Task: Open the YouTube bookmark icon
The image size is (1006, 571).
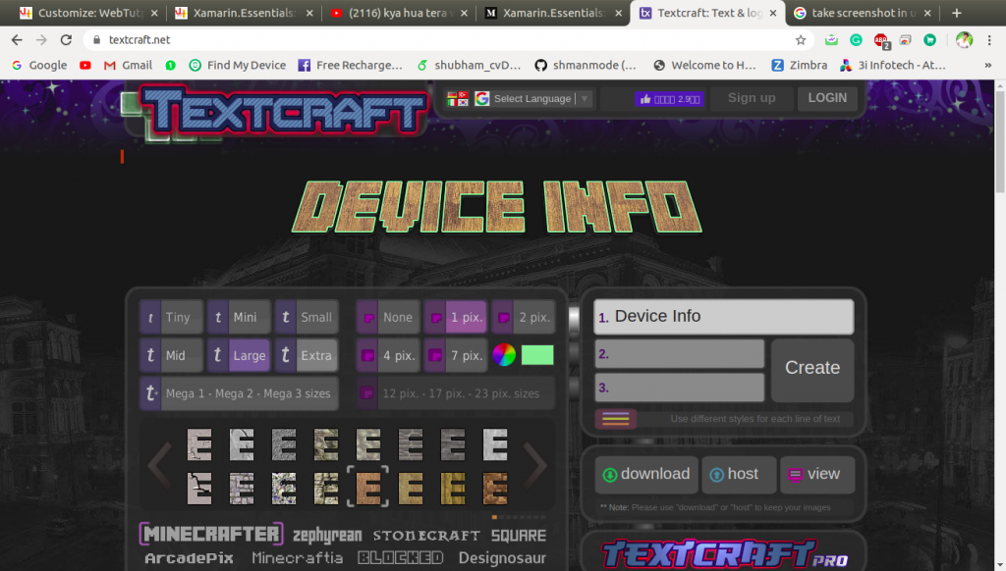Action: (x=85, y=66)
